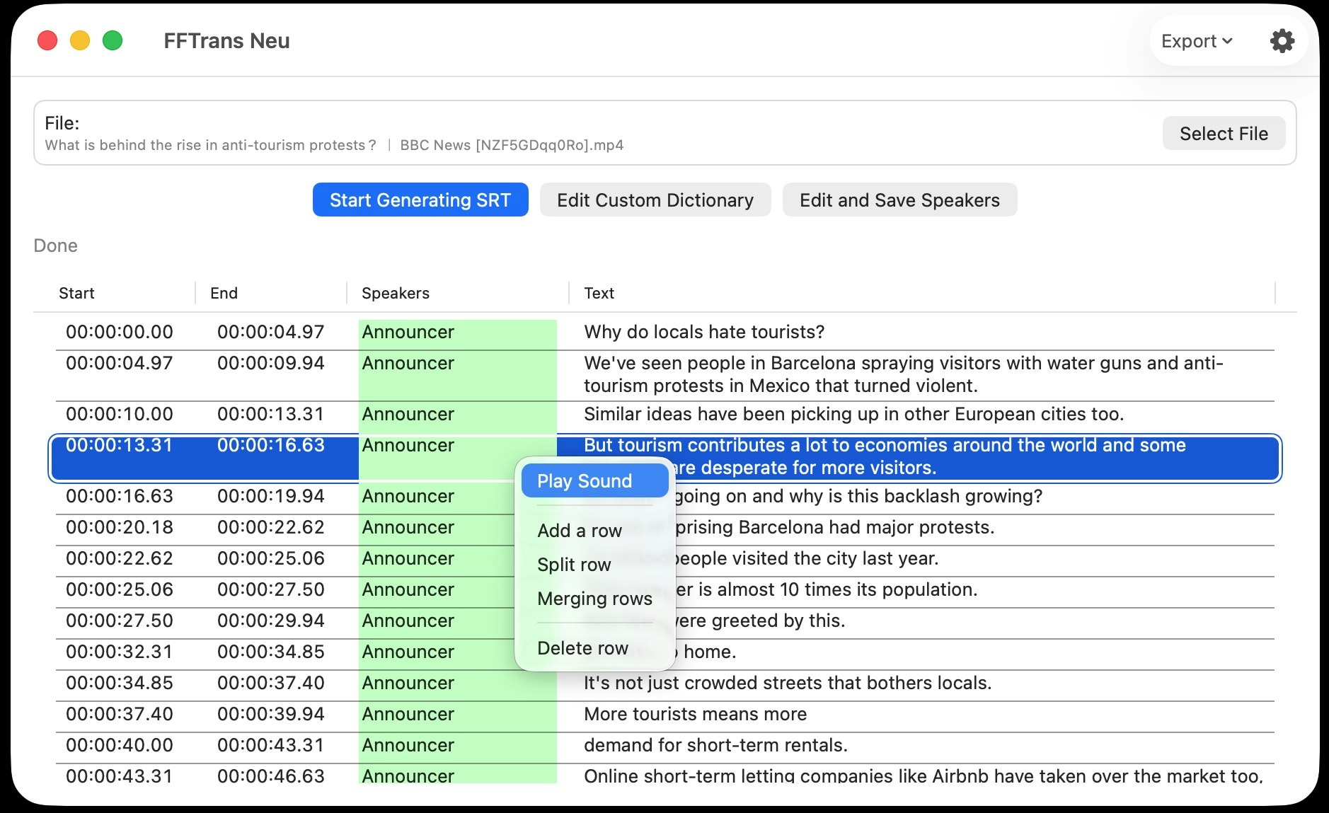Click 'people visited the city last year' text
1329x813 pixels.
[807, 558]
